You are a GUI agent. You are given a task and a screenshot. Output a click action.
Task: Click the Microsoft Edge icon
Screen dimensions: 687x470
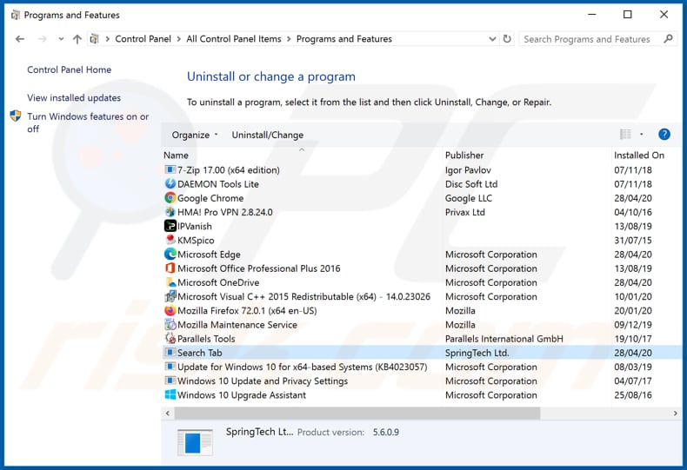(x=170, y=254)
